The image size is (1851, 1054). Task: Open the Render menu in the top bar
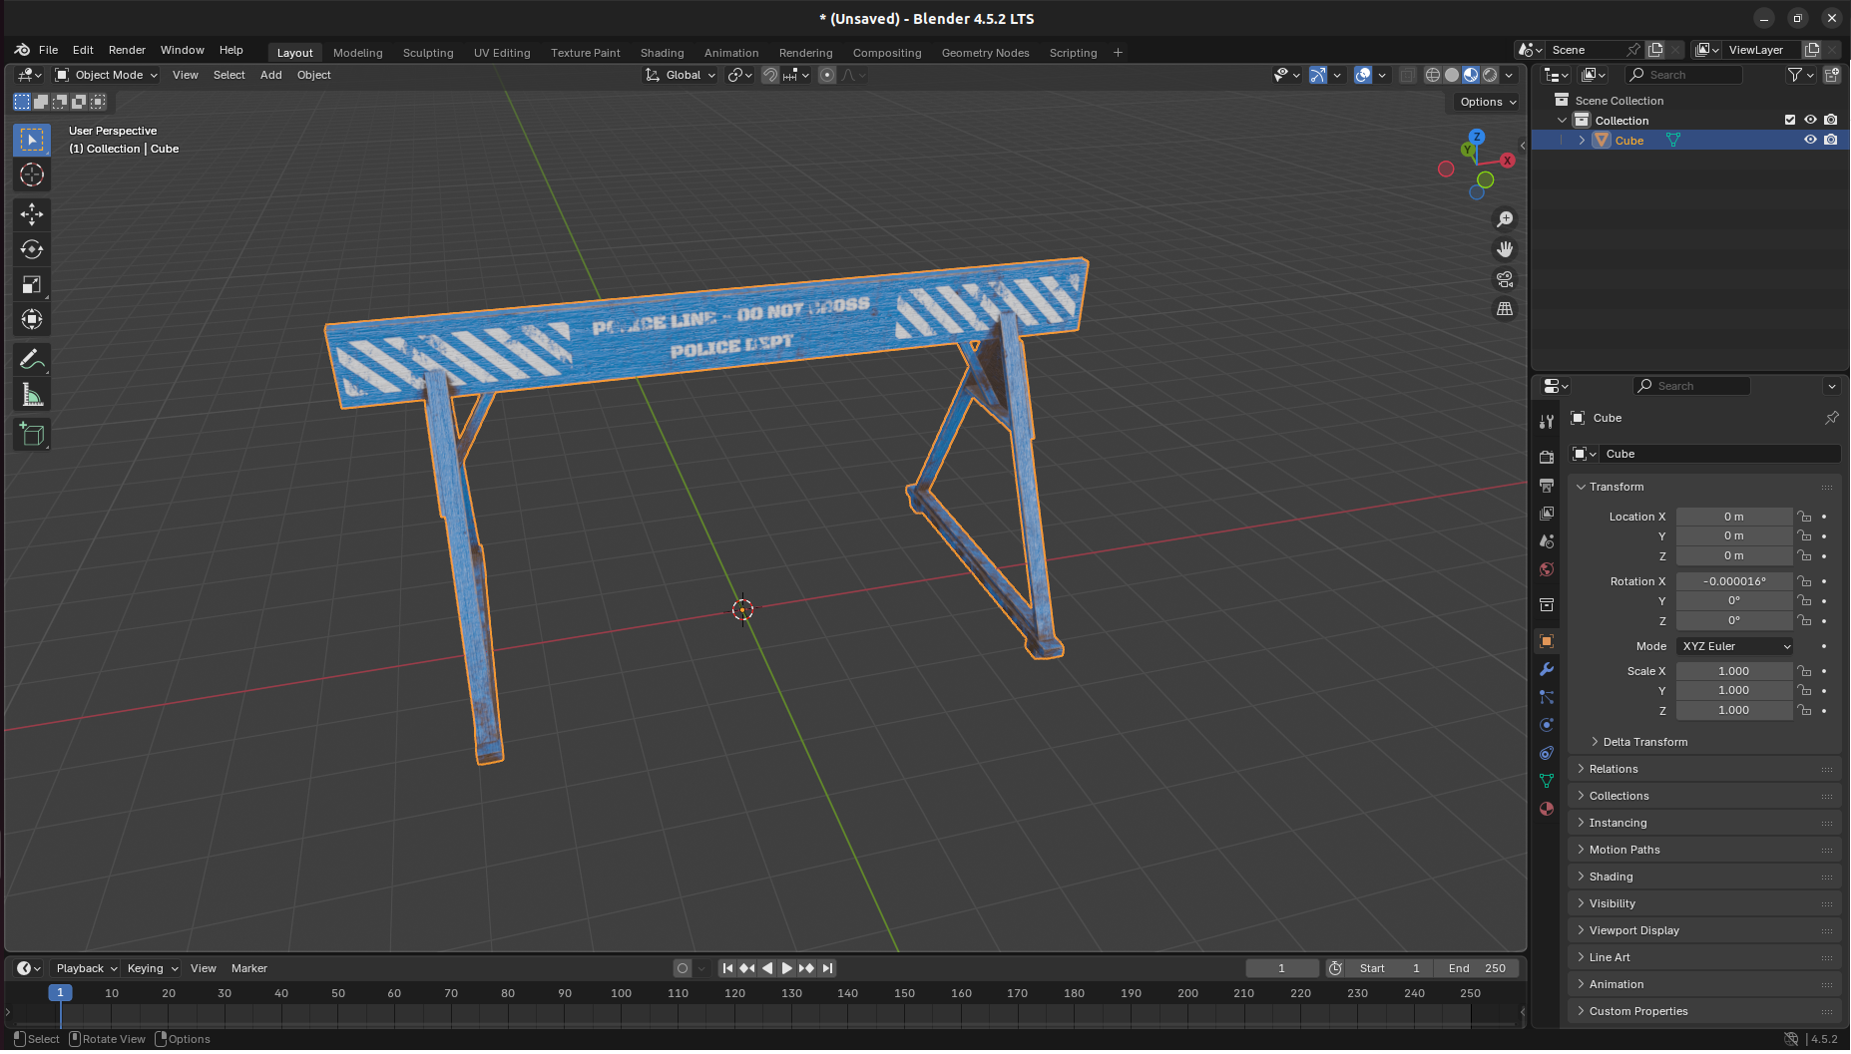click(127, 50)
